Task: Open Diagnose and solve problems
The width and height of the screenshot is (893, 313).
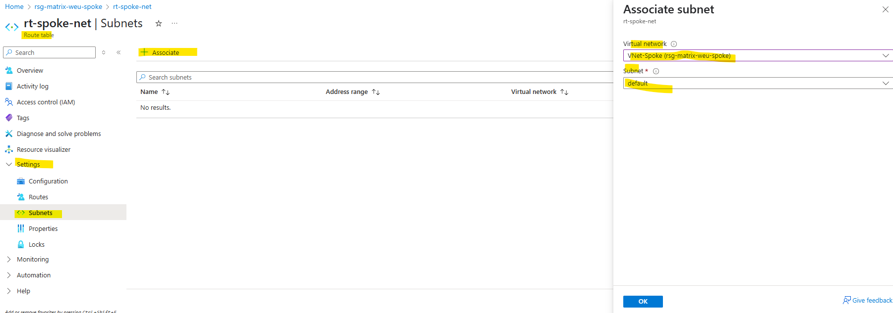Action: [x=59, y=134]
